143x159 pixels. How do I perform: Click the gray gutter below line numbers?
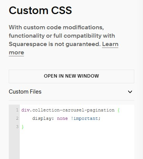(x=14, y=145)
